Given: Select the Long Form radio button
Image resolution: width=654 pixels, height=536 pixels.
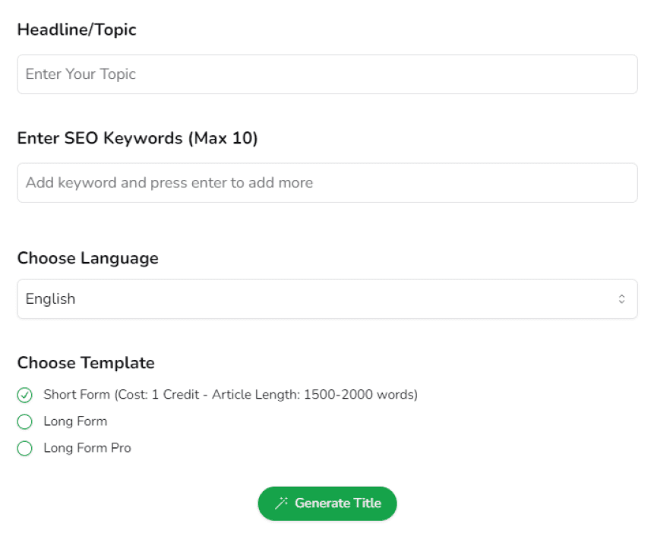Looking at the screenshot, I should coord(24,421).
